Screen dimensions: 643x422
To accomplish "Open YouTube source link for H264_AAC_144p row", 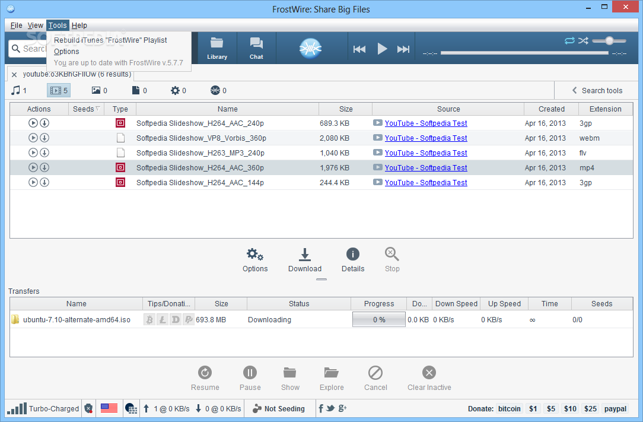I will pos(426,182).
